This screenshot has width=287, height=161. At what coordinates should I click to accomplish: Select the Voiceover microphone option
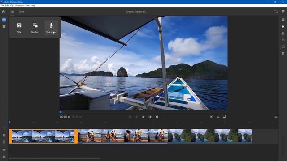coord(51,28)
